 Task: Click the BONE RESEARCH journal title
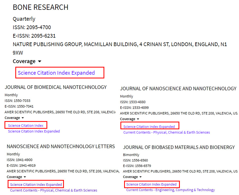(41, 7)
